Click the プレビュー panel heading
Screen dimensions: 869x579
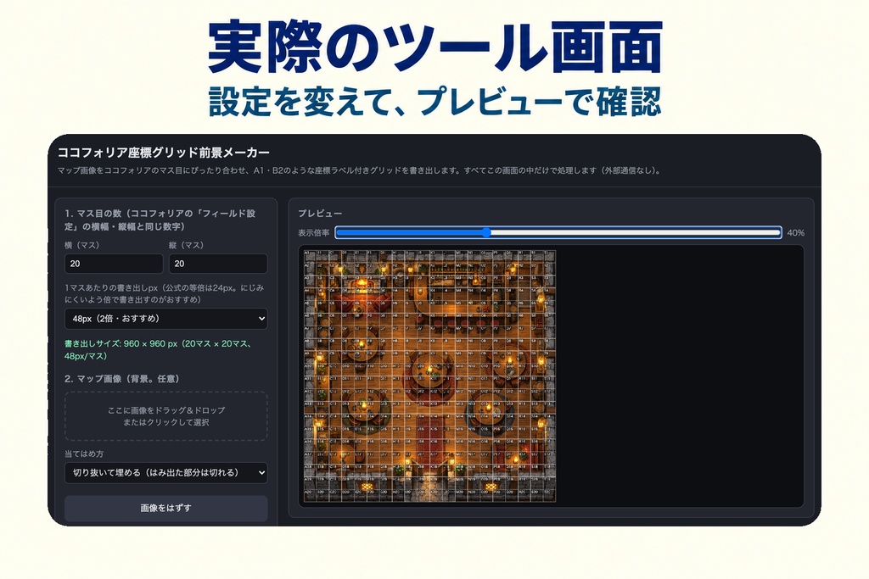(x=320, y=213)
